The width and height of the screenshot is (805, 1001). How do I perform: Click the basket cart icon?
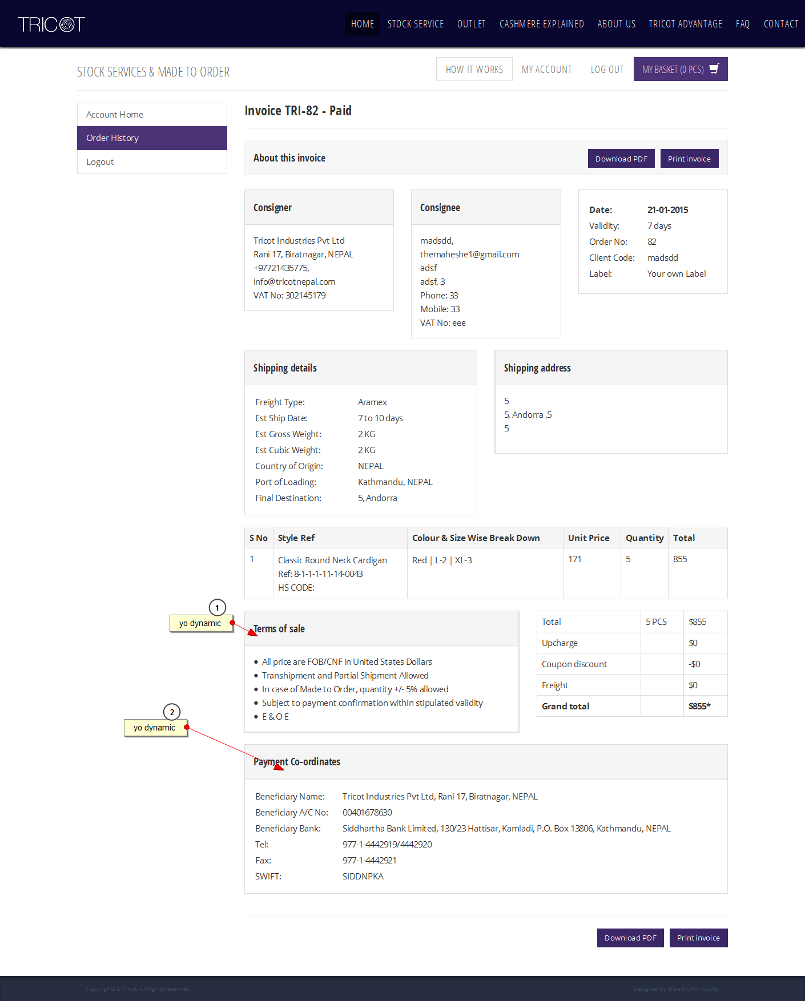pos(714,69)
